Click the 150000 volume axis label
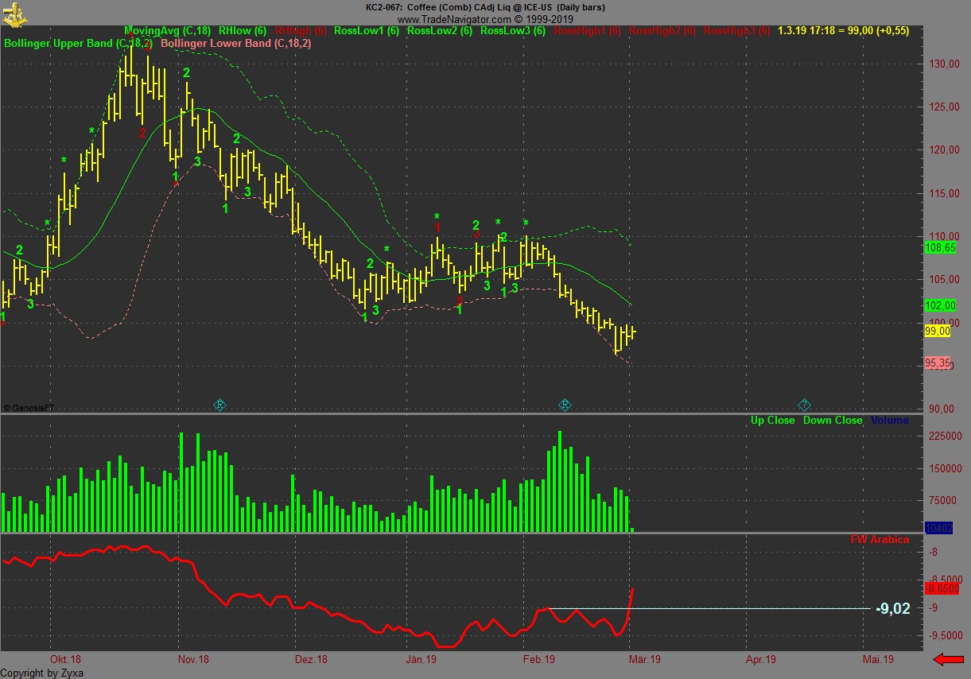 point(944,468)
